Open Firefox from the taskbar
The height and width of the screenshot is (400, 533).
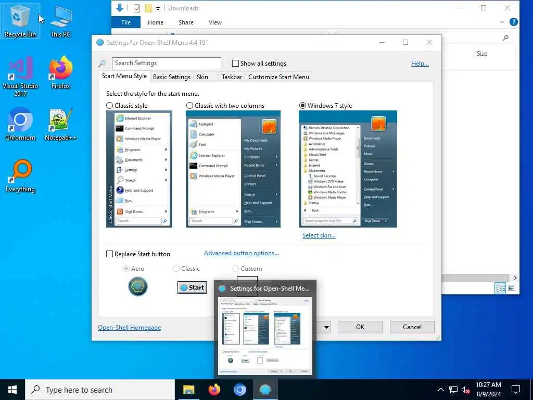click(x=214, y=390)
